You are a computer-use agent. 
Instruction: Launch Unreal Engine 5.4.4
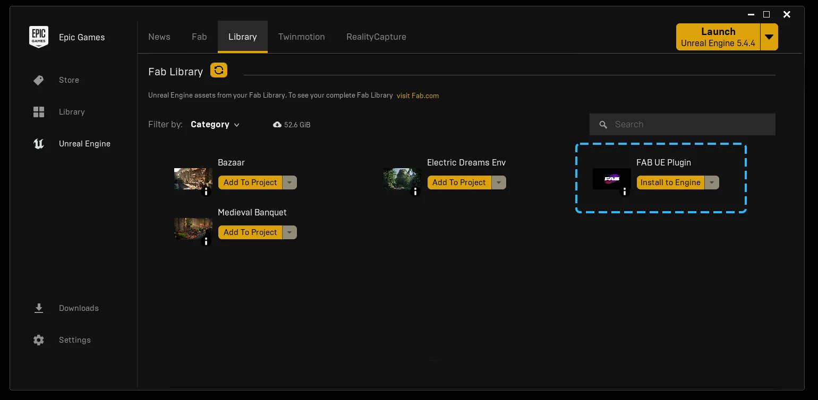pos(718,37)
